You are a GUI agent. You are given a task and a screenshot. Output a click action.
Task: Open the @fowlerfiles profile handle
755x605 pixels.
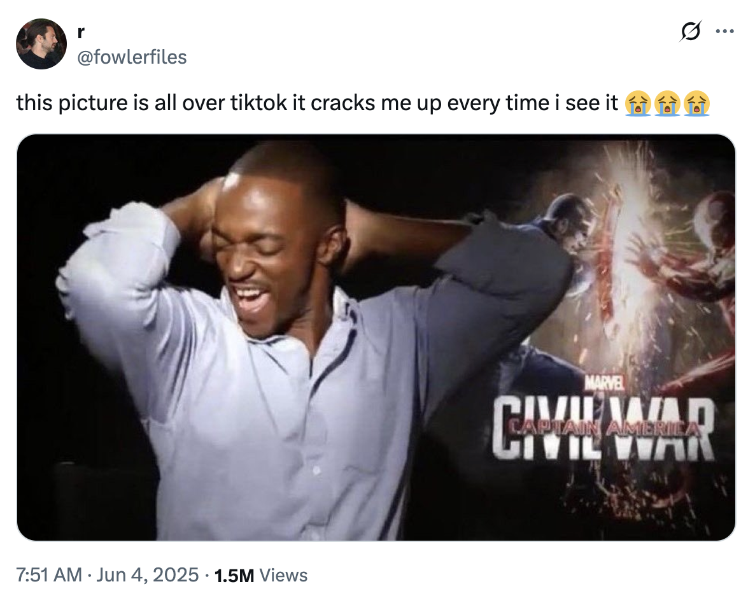(x=132, y=57)
